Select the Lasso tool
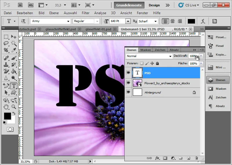Viewport: 232px width, 165px height. click(6, 43)
